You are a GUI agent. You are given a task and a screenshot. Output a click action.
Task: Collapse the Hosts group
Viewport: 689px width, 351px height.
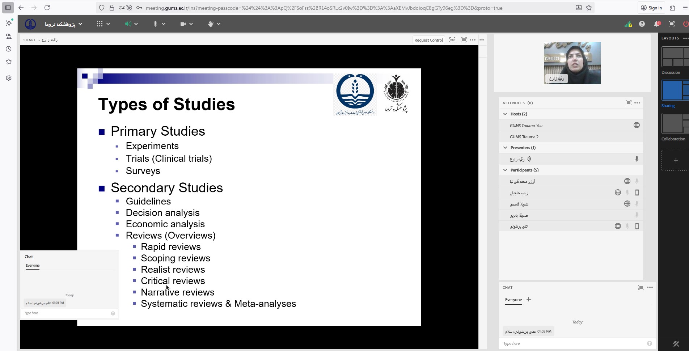pyautogui.click(x=505, y=114)
